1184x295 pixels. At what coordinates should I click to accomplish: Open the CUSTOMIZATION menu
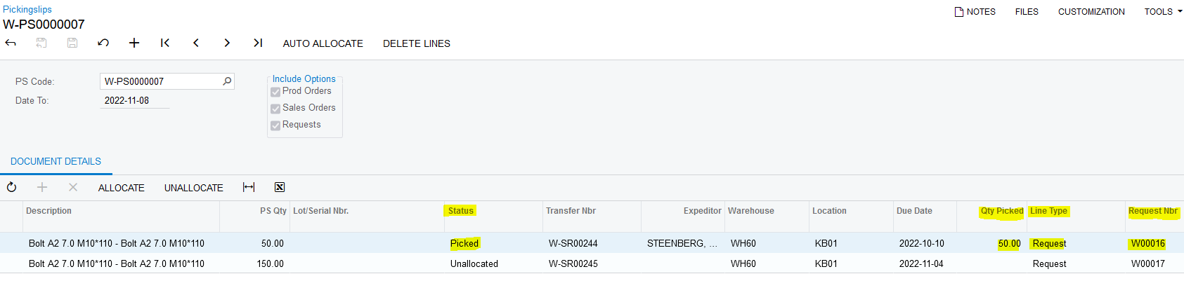[1091, 12]
